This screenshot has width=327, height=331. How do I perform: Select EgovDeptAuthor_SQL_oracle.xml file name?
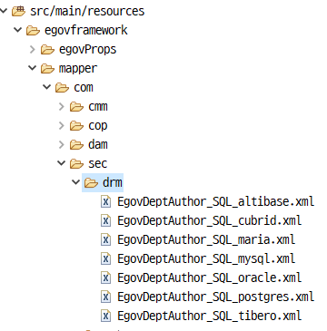(210, 277)
